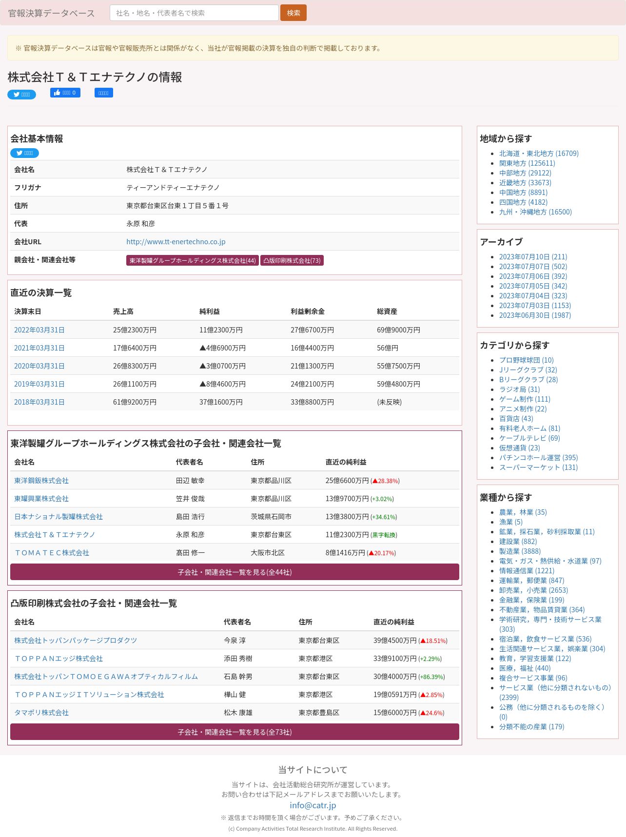Click the orange 検索 button
The height and width of the screenshot is (837, 626).
click(x=293, y=13)
